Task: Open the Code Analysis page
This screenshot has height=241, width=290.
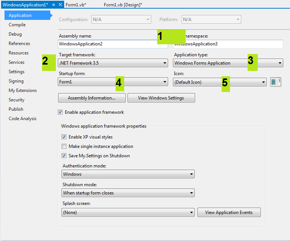Action: (23, 119)
